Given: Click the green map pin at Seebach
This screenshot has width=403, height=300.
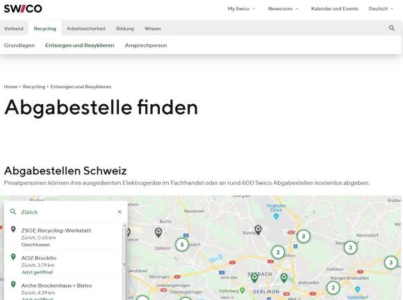Looking at the screenshot, I should point(254,278).
